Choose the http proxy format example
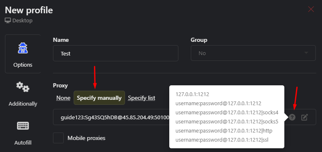 (x=224, y=131)
